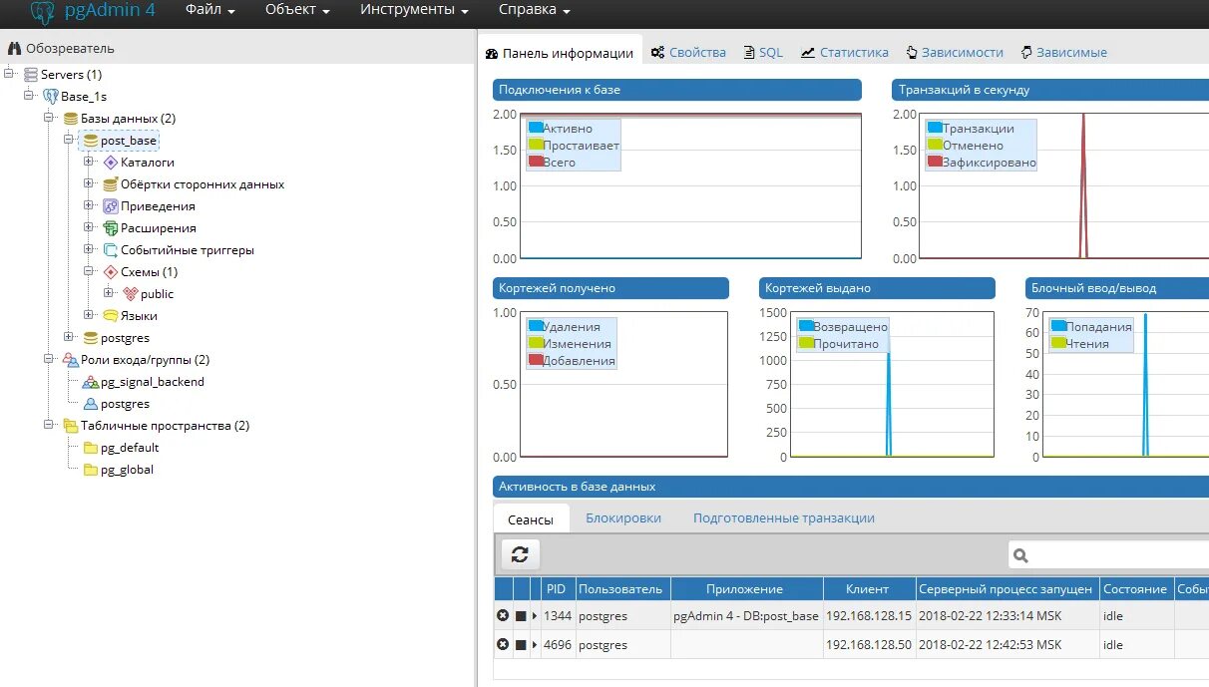The height and width of the screenshot is (687, 1209).
Task: Click client address 192.168.128.50 cell
Action: 868,645
